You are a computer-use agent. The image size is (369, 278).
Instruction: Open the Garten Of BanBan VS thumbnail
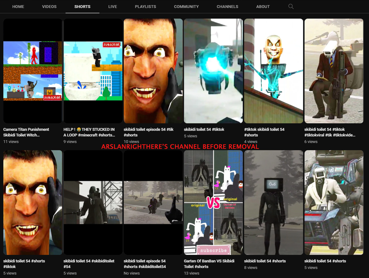point(213,202)
